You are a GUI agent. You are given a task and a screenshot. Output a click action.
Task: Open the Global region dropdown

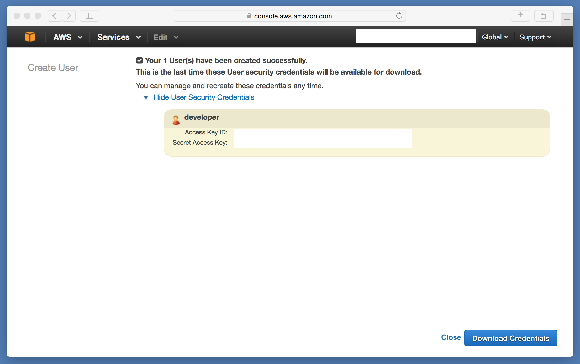click(495, 37)
